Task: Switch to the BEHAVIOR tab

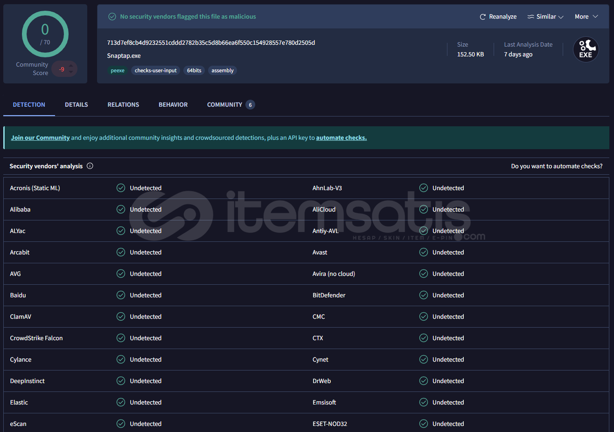Action: tap(173, 105)
